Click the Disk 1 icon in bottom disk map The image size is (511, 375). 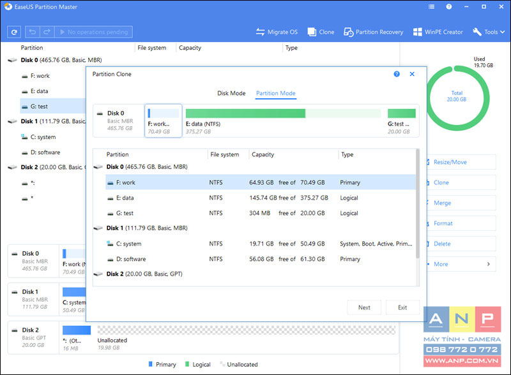click(15, 292)
